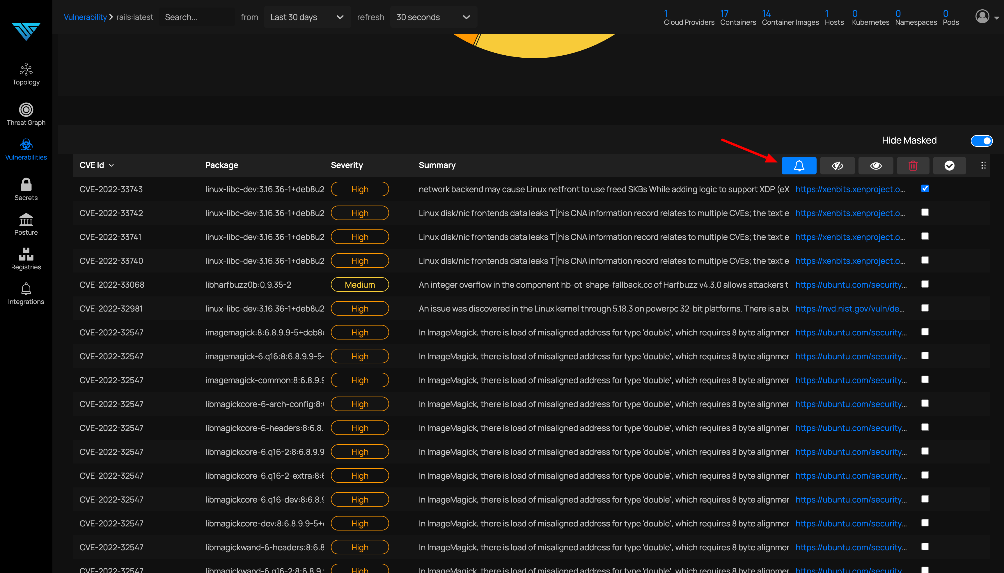Image resolution: width=1004 pixels, height=573 pixels.
Task: Open the Threat Graph page
Action: coord(26,114)
